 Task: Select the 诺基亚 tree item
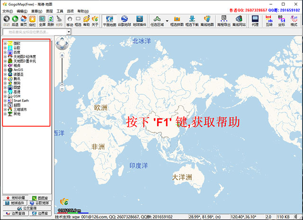click(18, 74)
